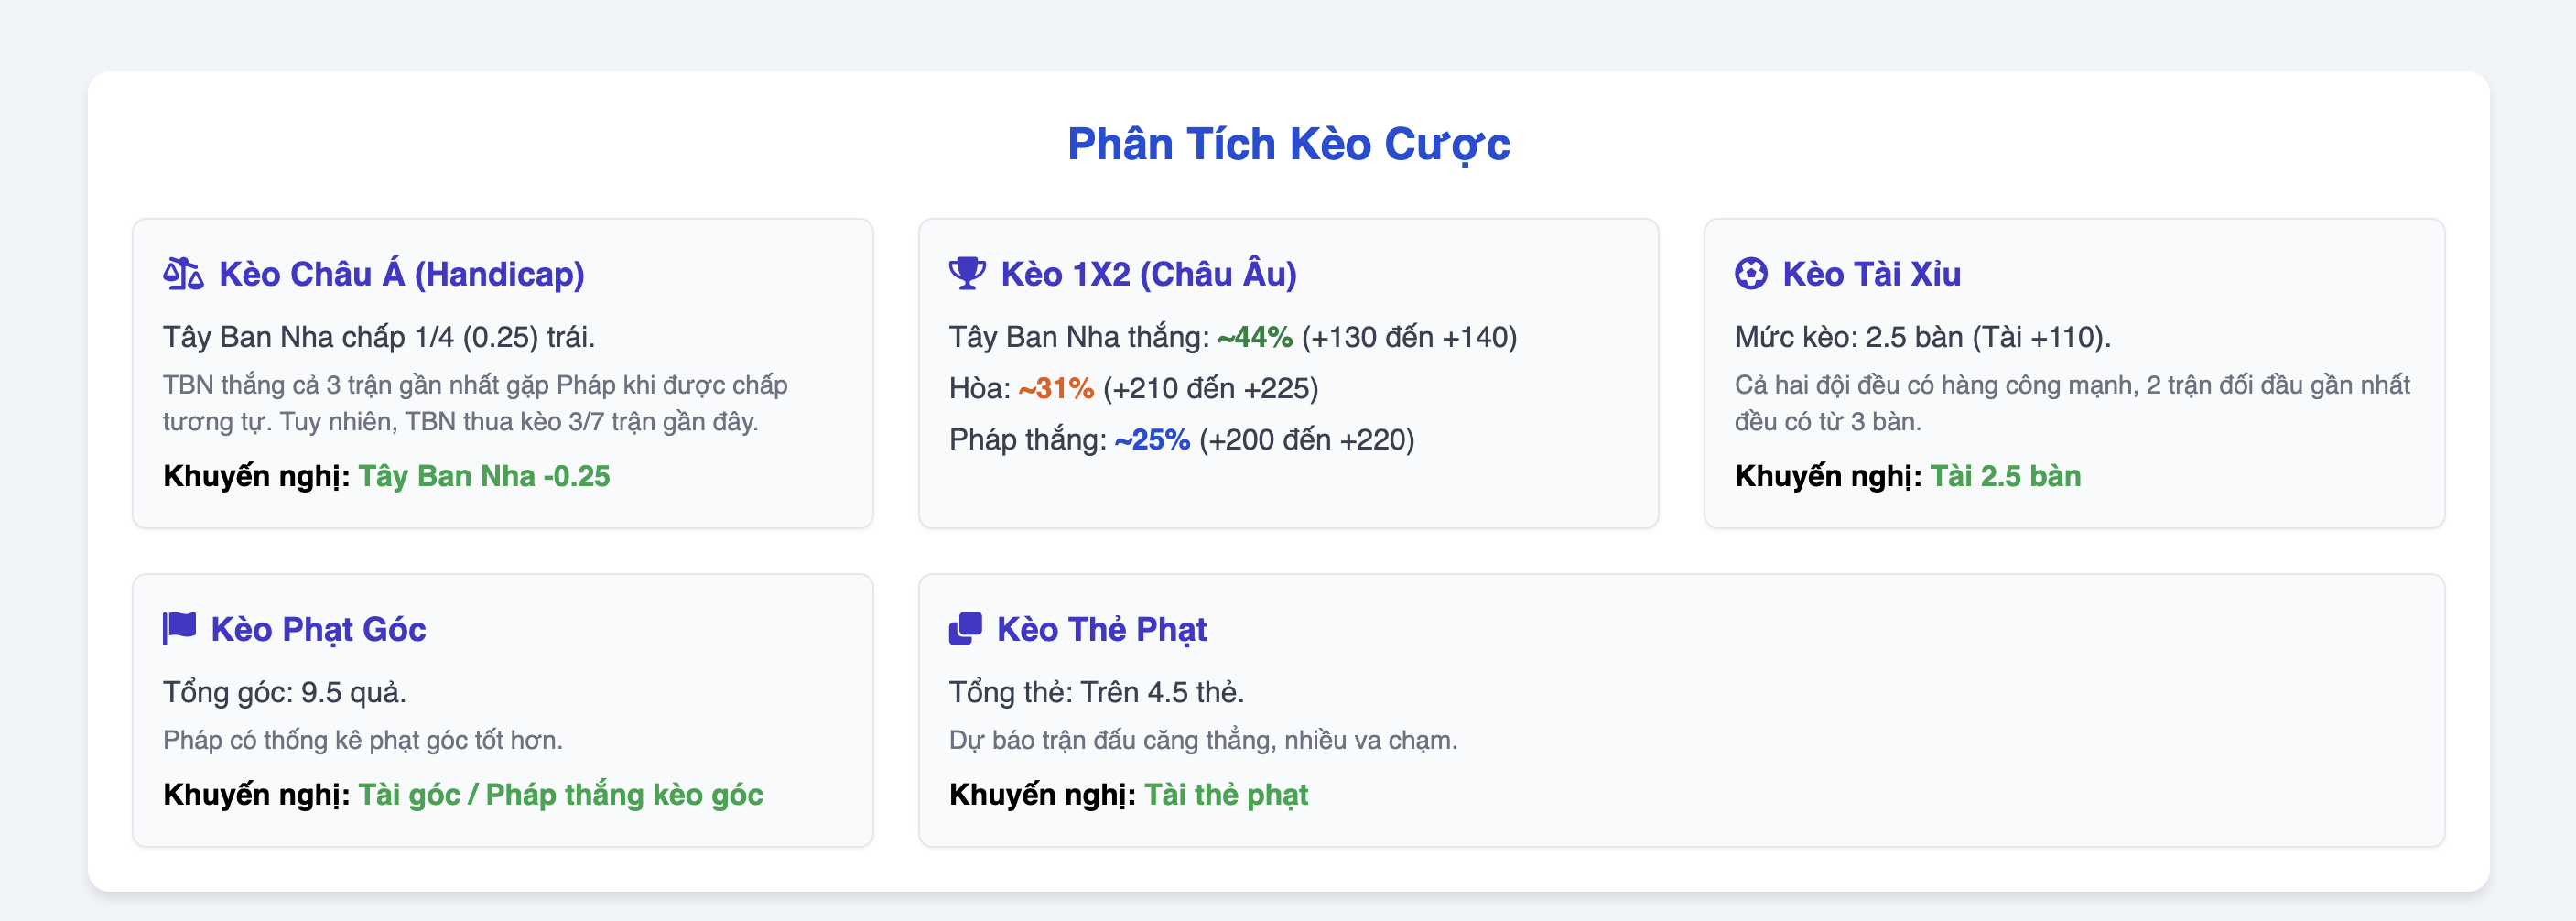Image resolution: width=2576 pixels, height=921 pixels.
Task: Click the orange ~31% draw probability
Action: pyautogui.click(x=1056, y=388)
